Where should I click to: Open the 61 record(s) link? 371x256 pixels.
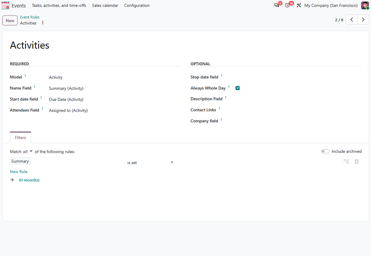pos(29,180)
